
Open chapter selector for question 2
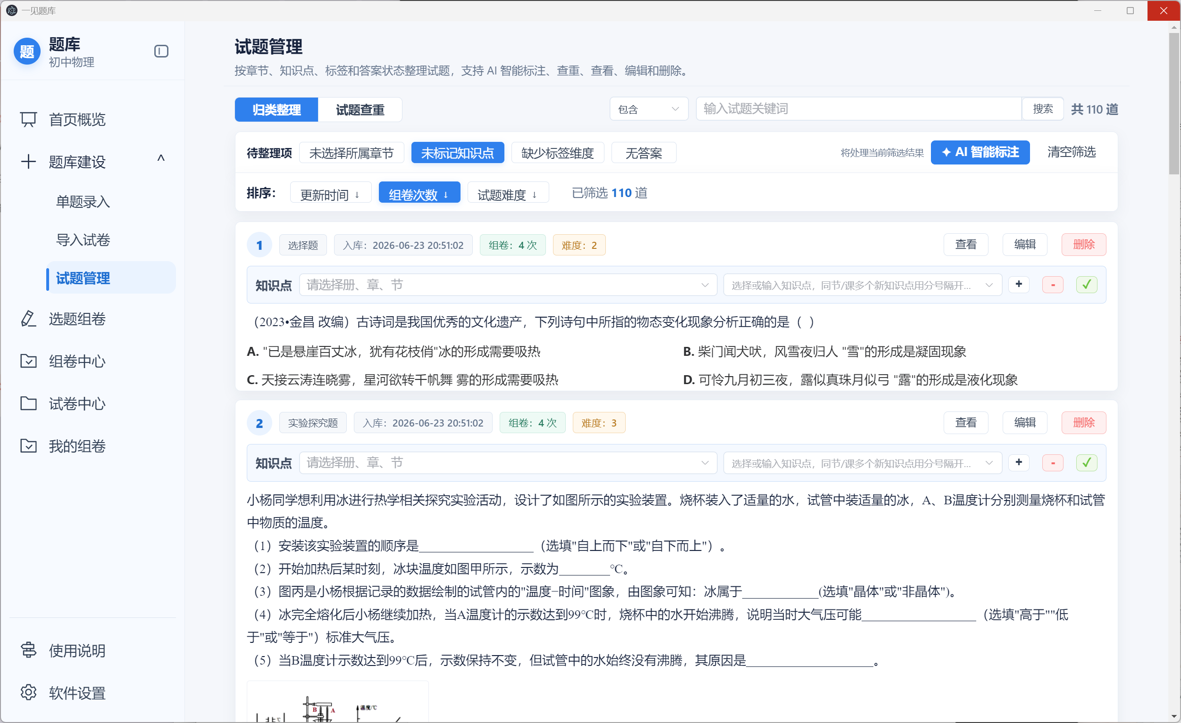[508, 463]
